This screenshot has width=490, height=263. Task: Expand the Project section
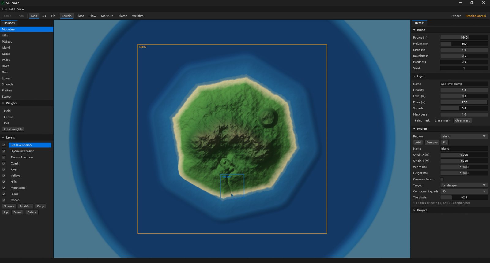tap(414, 210)
